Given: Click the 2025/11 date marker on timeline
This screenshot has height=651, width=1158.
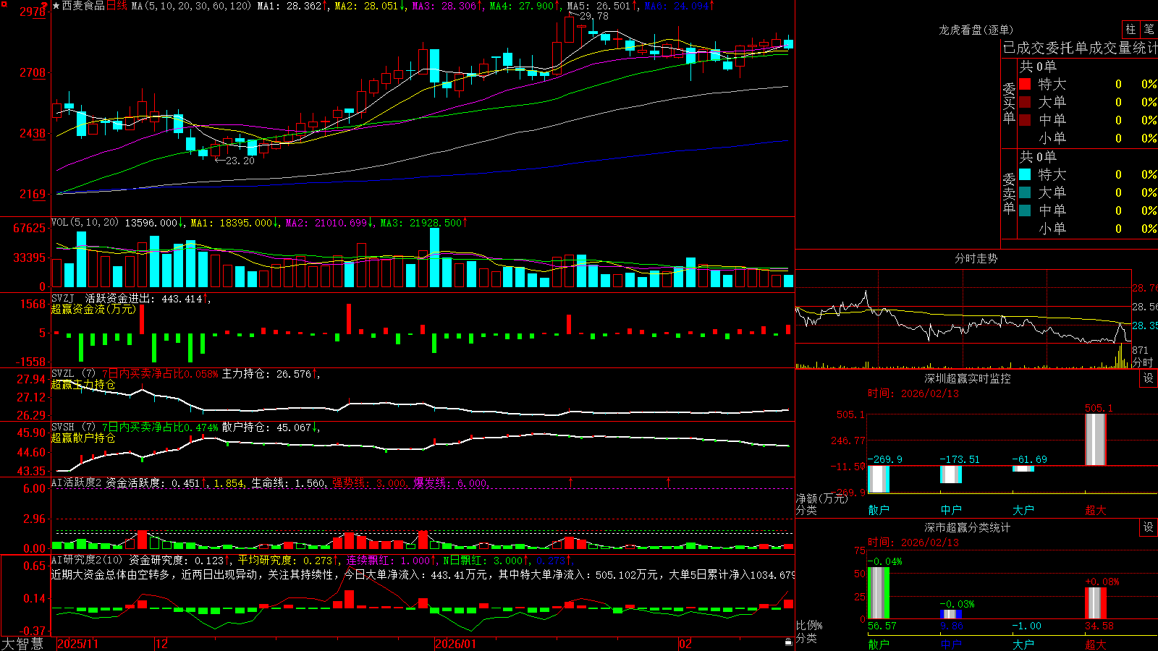Looking at the screenshot, I should coord(77,644).
